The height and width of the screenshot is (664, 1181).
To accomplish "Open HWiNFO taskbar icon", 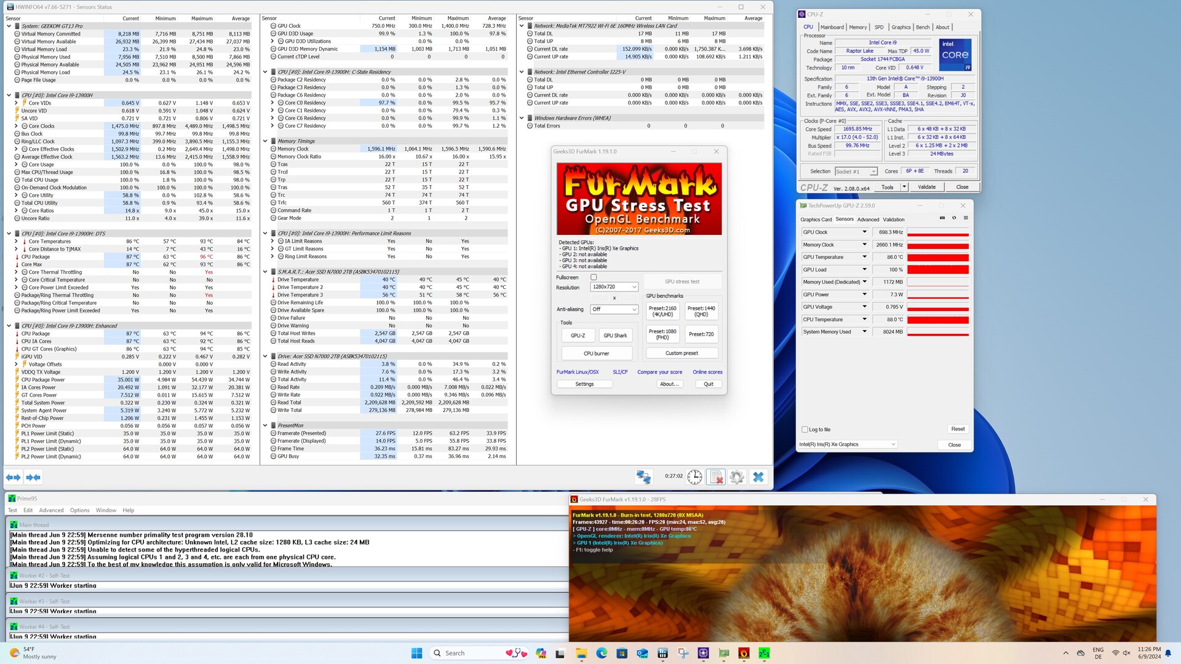I will (x=662, y=653).
